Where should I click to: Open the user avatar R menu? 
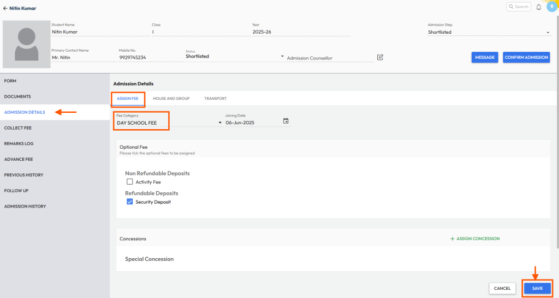point(552,7)
